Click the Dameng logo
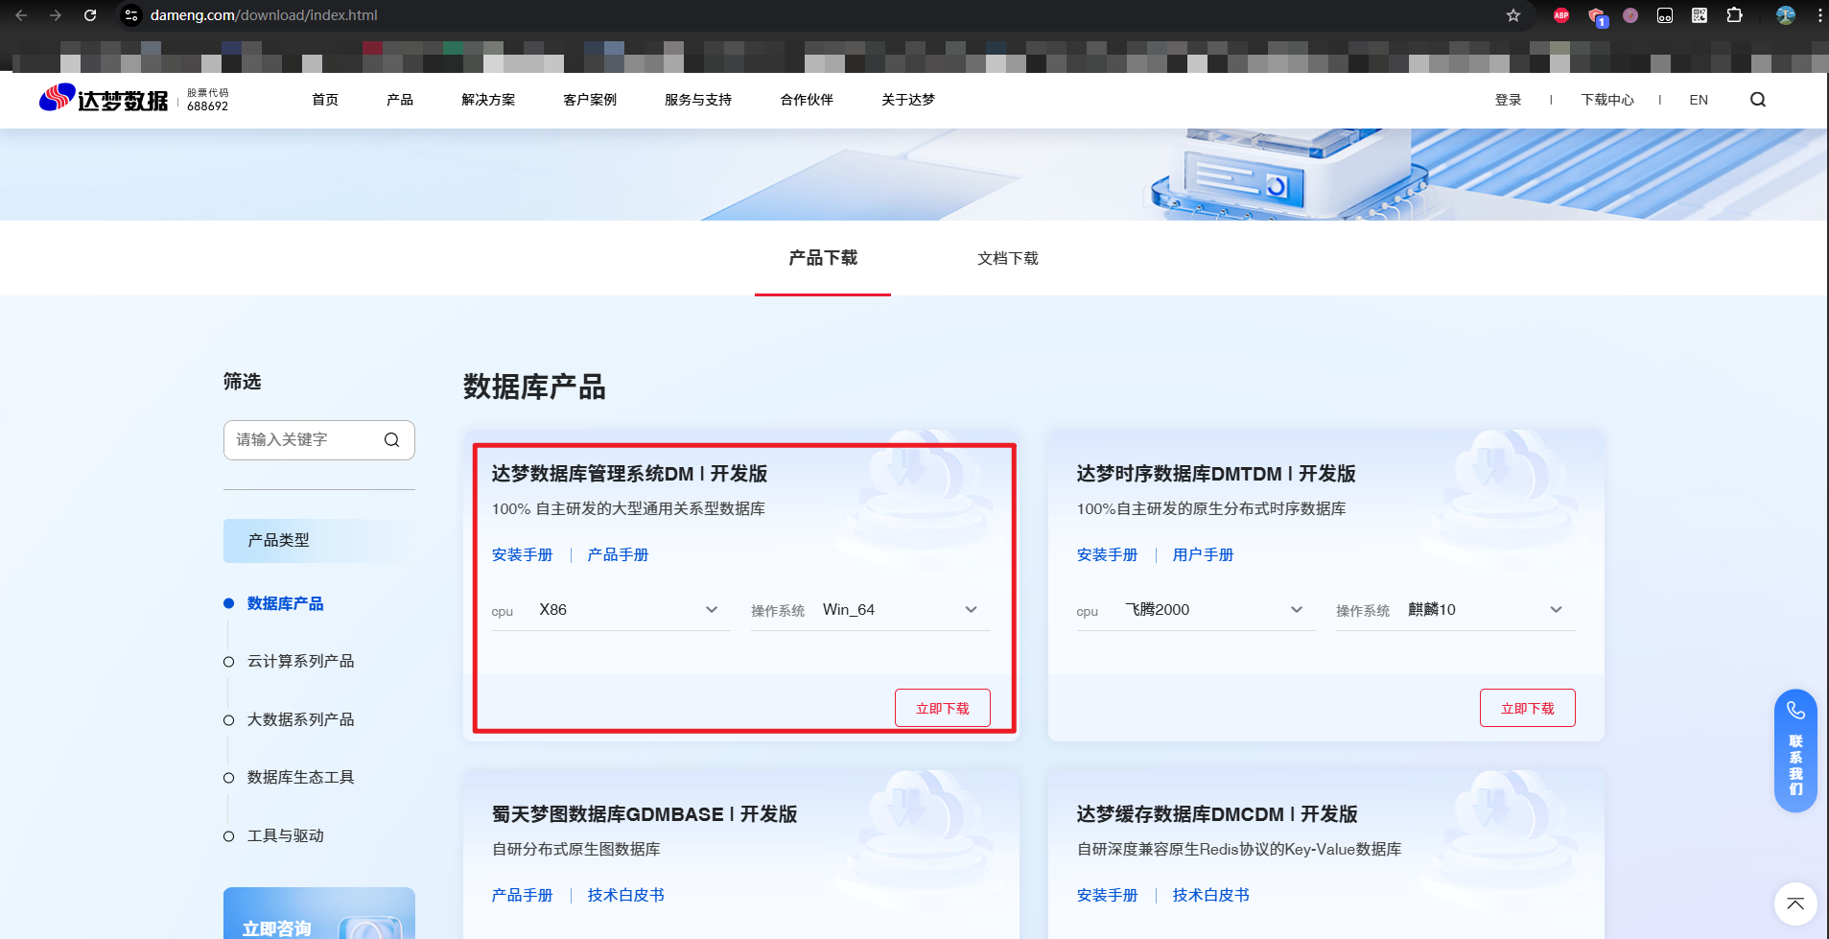This screenshot has height=939, width=1829. click(x=105, y=99)
